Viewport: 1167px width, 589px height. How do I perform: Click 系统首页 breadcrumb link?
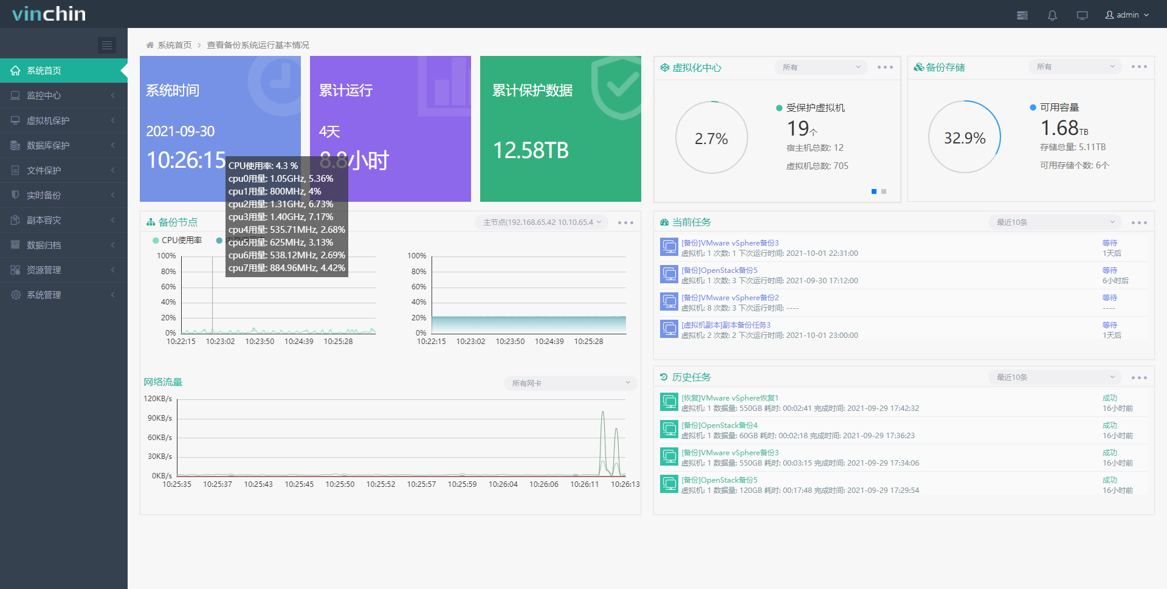[174, 45]
